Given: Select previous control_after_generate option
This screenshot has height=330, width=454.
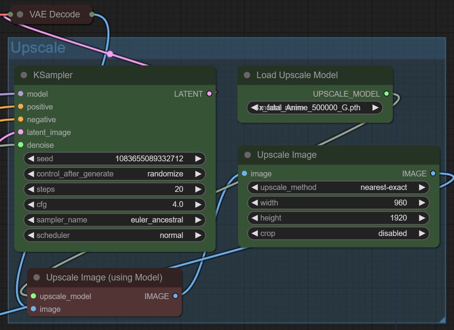Looking at the screenshot, I should tap(31, 174).
